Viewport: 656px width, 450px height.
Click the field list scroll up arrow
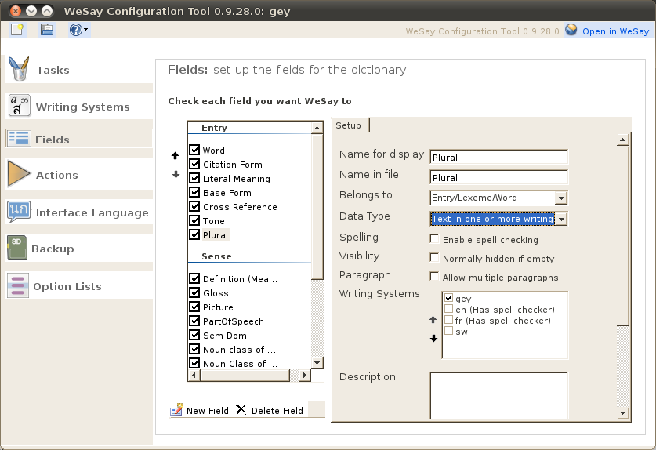pos(317,128)
